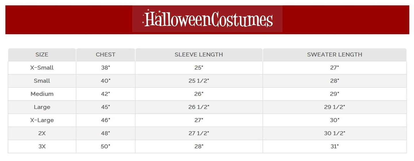Select the Small size row label
This screenshot has width=414, height=161.
(x=42, y=81)
